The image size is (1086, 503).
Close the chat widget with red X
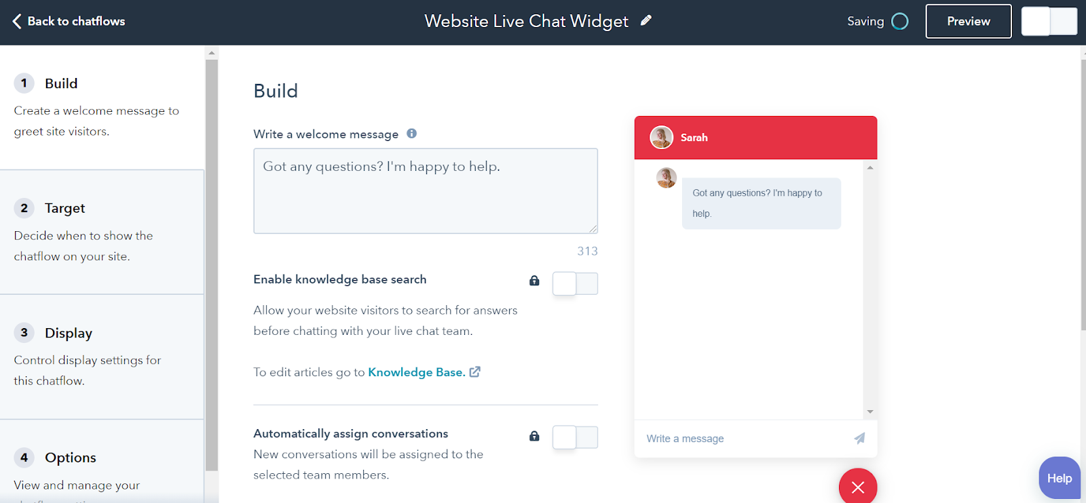click(x=858, y=487)
